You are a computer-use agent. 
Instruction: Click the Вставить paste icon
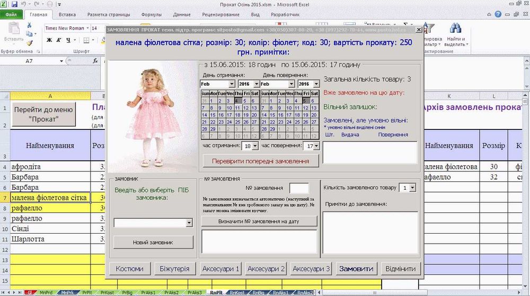point(14,29)
